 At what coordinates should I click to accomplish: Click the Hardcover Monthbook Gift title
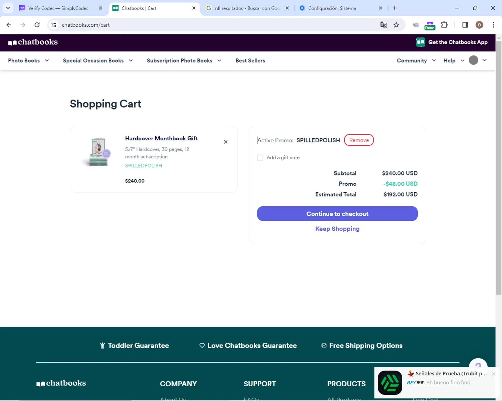(161, 138)
